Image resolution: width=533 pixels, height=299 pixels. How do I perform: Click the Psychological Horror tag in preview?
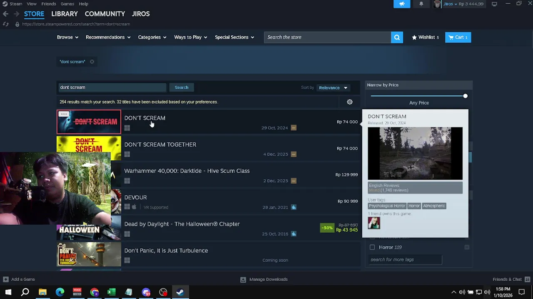(x=387, y=206)
